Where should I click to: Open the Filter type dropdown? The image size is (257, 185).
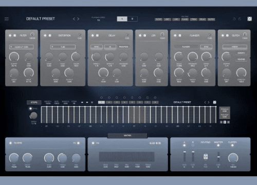[22, 47]
